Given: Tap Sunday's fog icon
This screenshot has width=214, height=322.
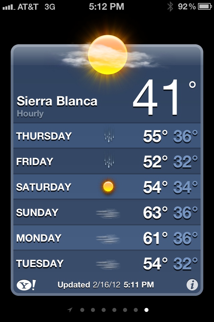Looking at the screenshot, I should tap(108, 213).
